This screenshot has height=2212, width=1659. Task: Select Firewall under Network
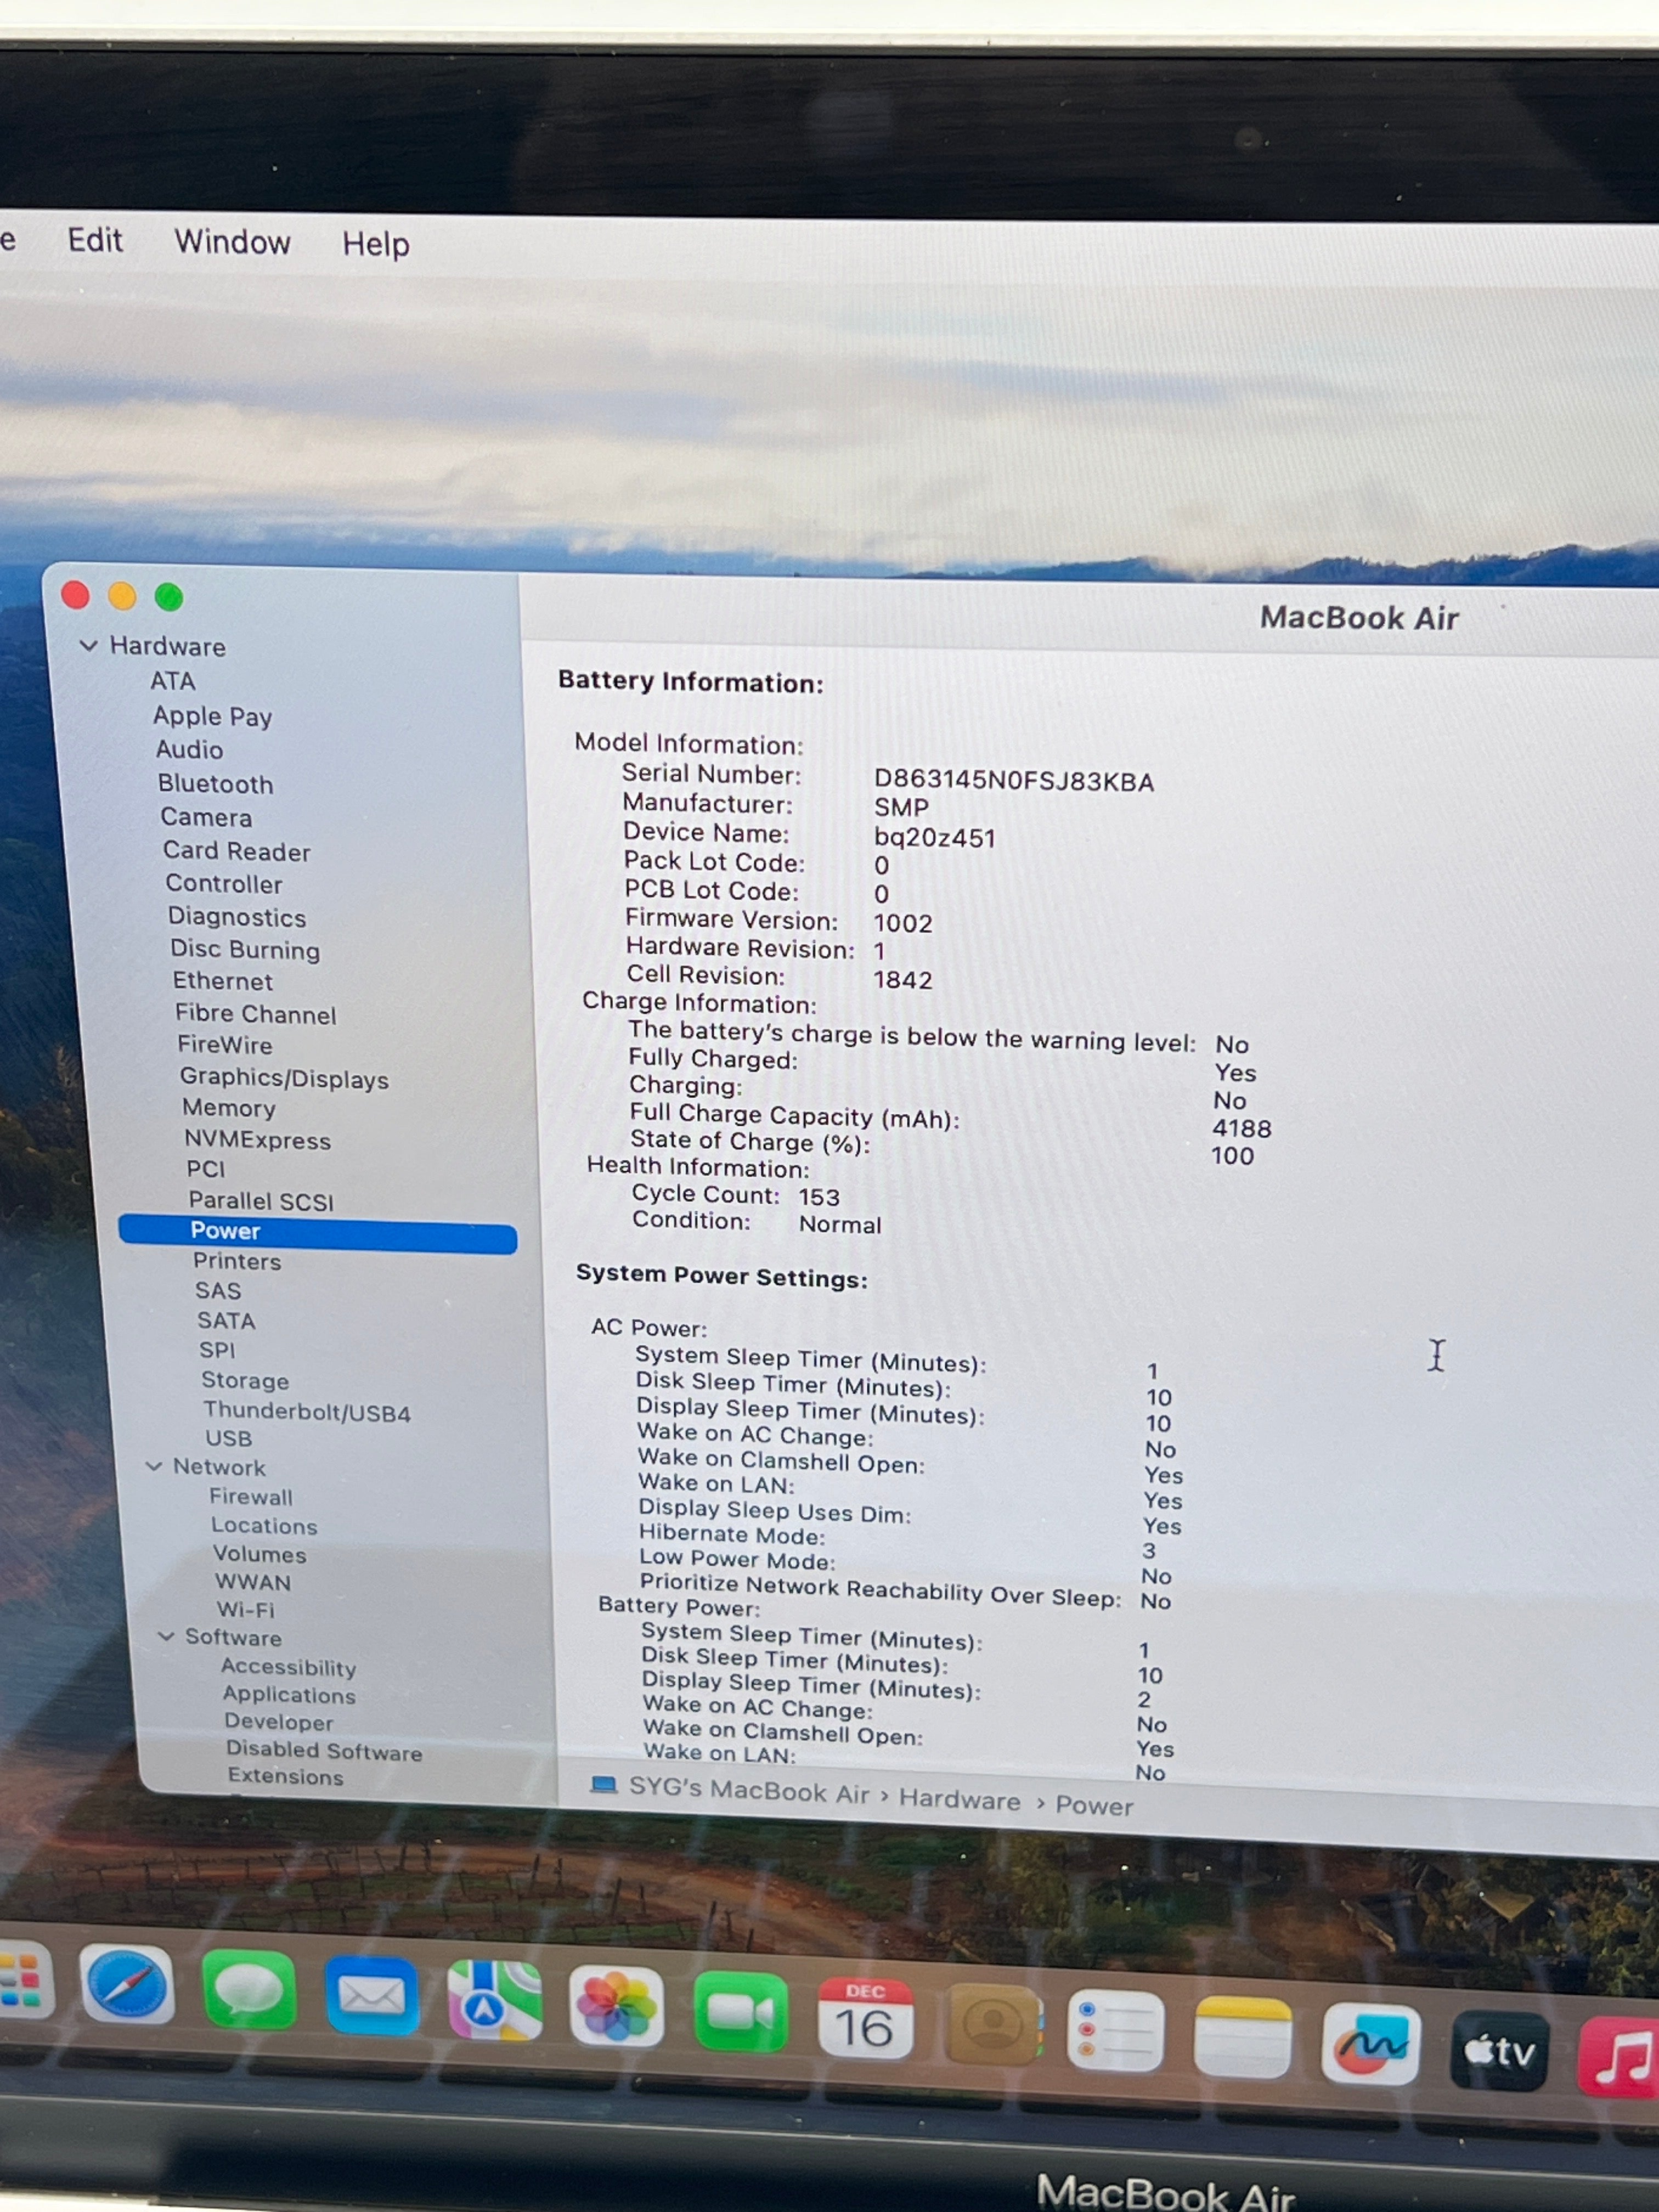[251, 1497]
